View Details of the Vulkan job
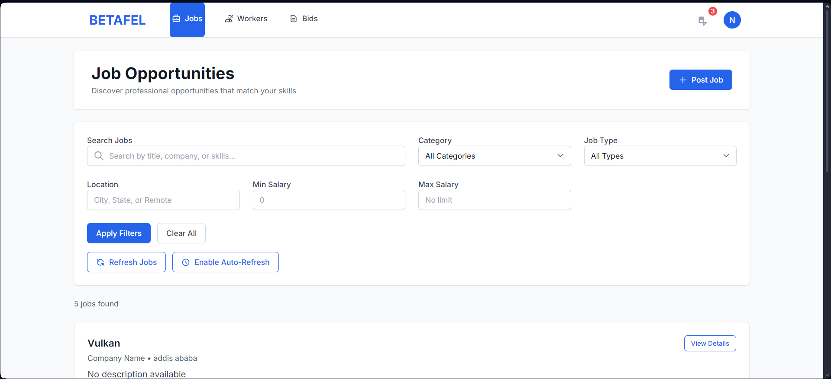Screen dimensions: 831x379 [710, 343]
